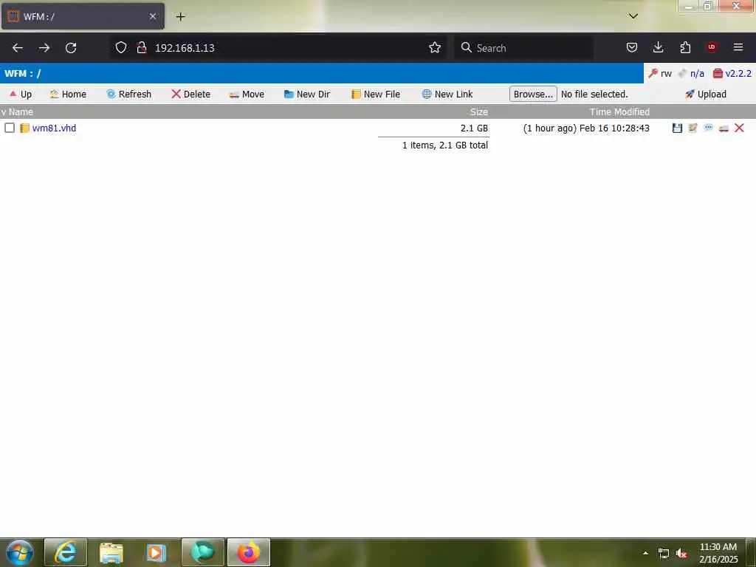Open Windows Media Player from taskbar
The width and height of the screenshot is (756, 567).
point(157,552)
